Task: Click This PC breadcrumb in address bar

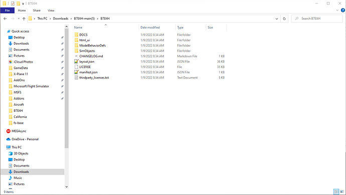Action: coord(42,19)
